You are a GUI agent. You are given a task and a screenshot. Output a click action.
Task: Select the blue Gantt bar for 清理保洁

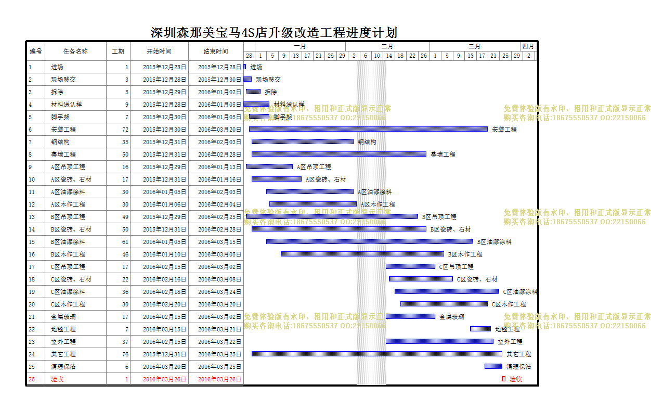click(493, 366)
